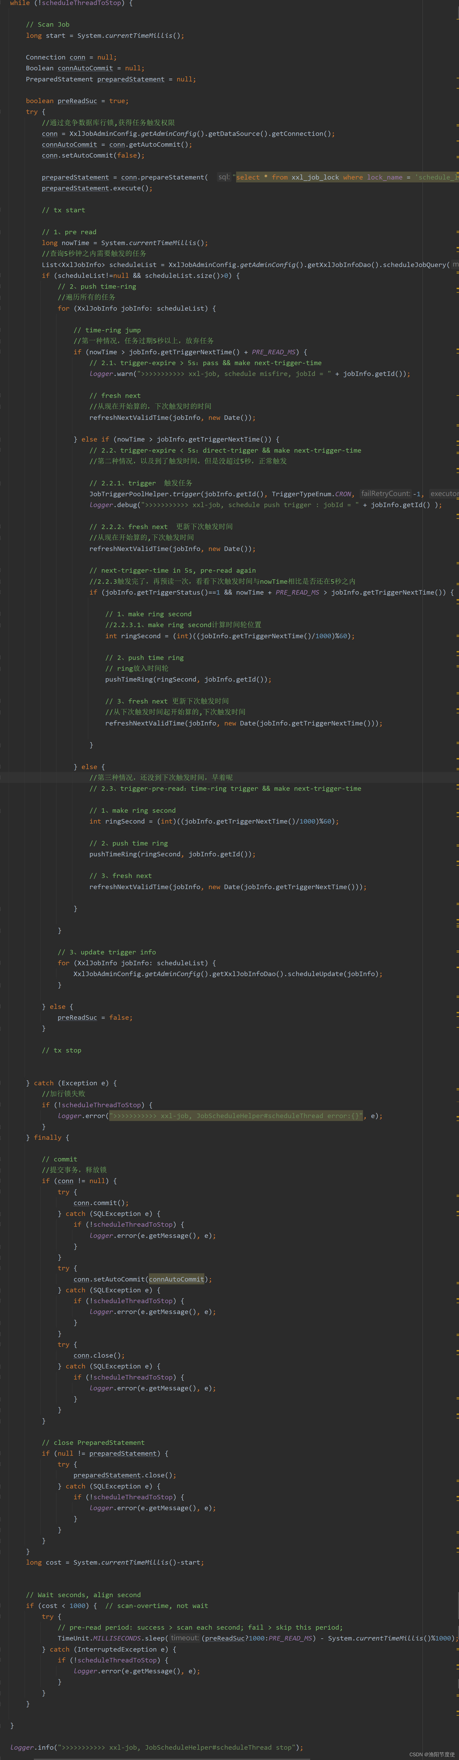Click the 'Connection conn = null;' line
Image resolution: width=459 pixels, height=1760 pixels.
point(71,57)
